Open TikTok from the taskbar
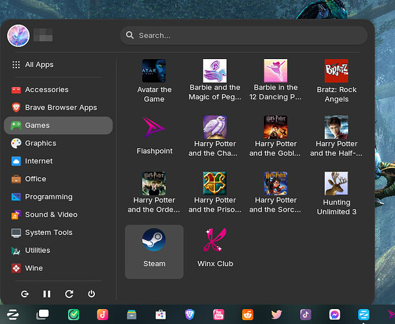 (x=305, y=314)
